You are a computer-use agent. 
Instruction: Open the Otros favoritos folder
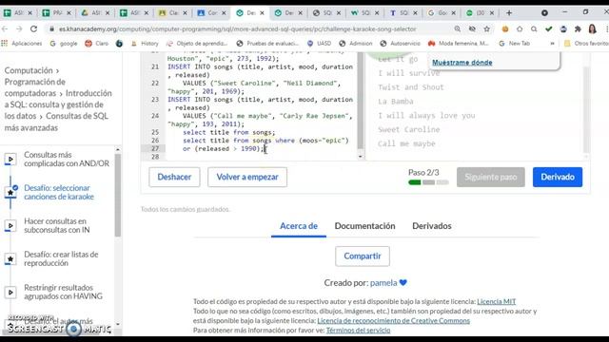coord(586,44)
